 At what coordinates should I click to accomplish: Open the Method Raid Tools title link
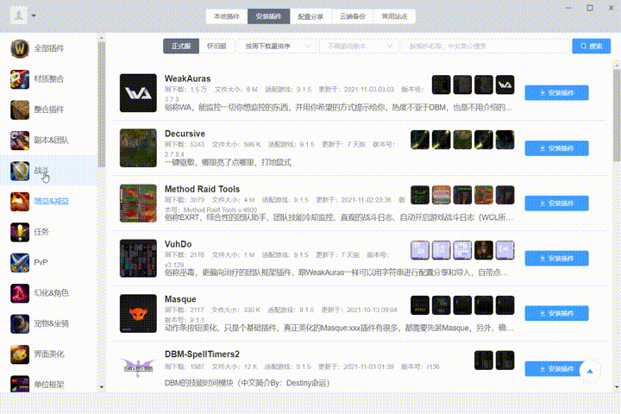(202, 189)
